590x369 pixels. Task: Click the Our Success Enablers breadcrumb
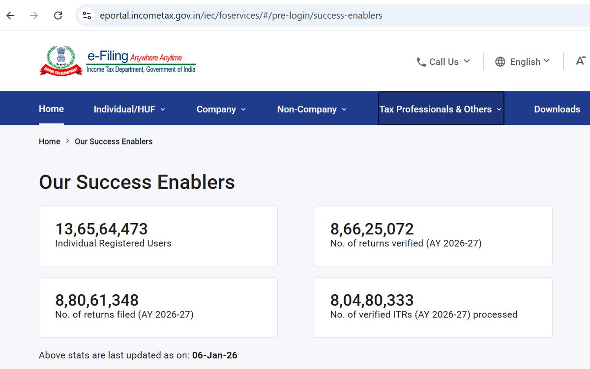(x=114, y=142)
